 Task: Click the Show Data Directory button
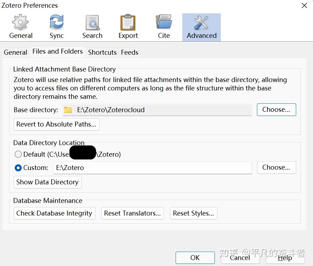pos(47,182)
